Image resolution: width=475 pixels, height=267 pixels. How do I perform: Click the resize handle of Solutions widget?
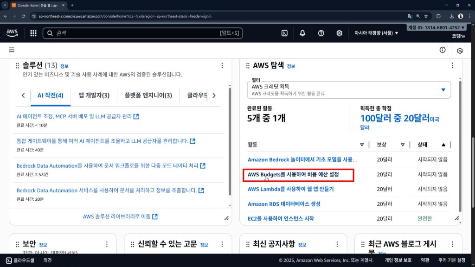pos(226,218)
